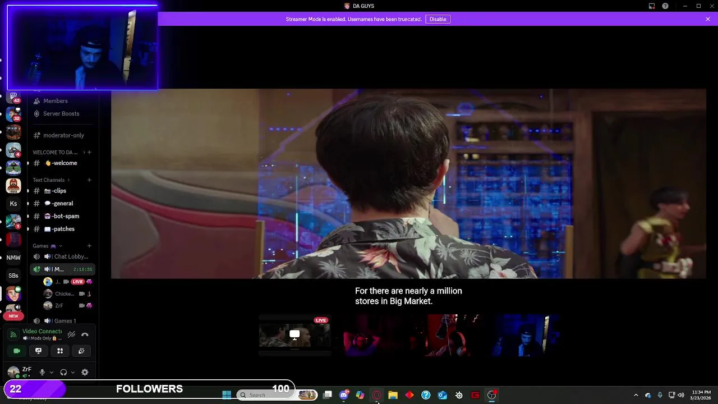Open headphones output options dropdown arrow
718x404 pixels.
(x=73, y=373)
